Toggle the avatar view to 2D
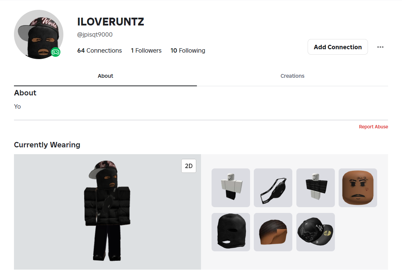This screenshot has width=402, height=272. (188, 166)
